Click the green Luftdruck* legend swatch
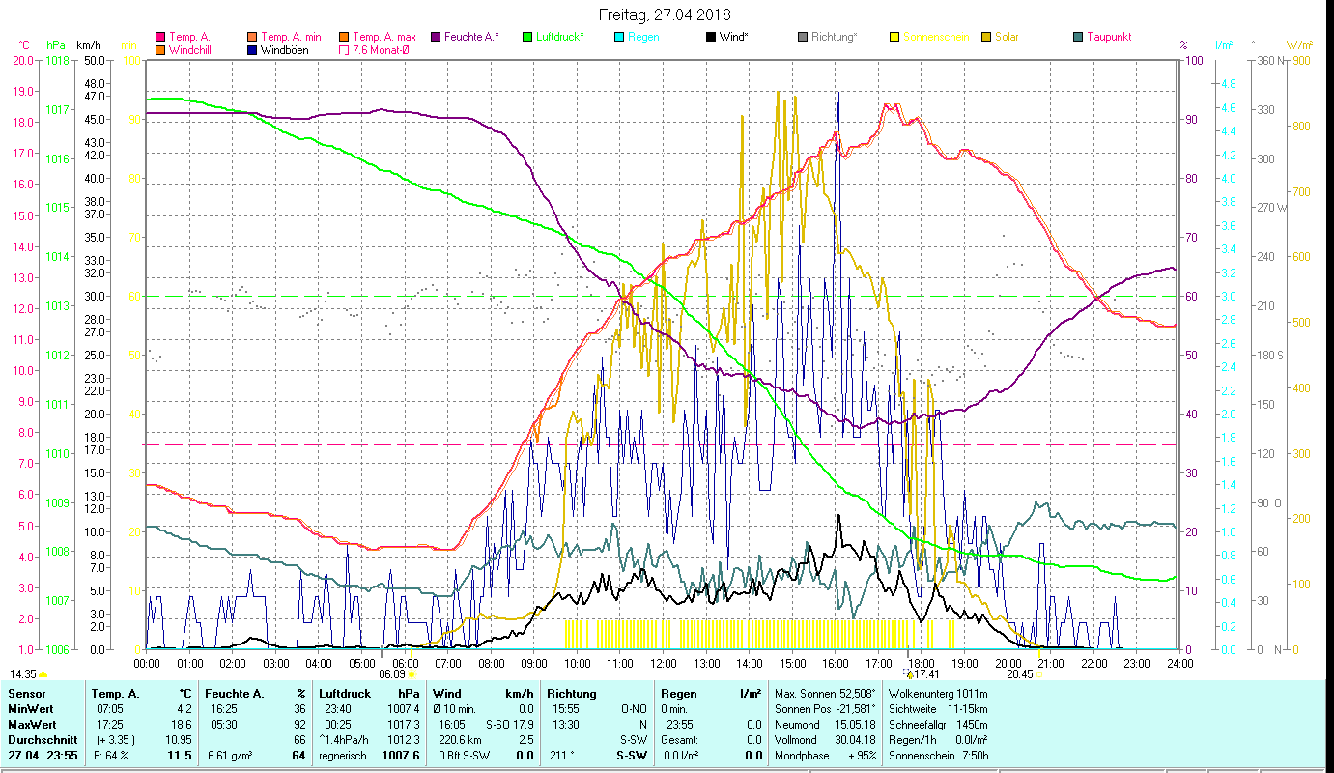This screenshot has height=773, width=1334. (526, 37)
